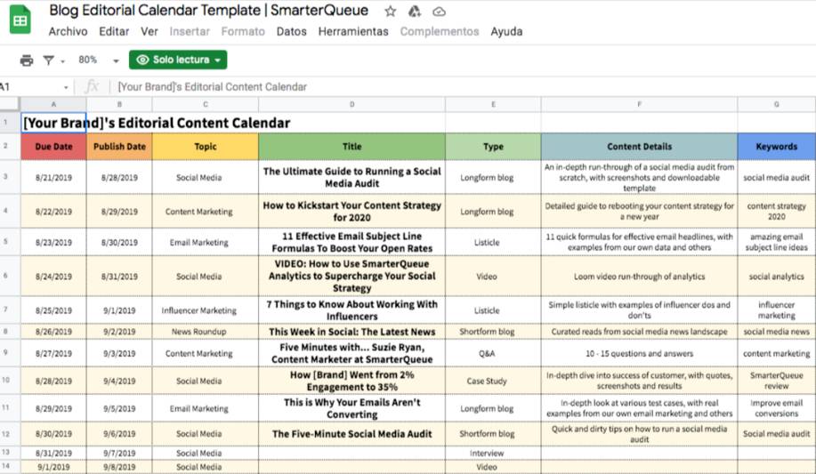816x474 pixels.
Task: Select the whole sheet with corner box
Action: tap(10, 104)
